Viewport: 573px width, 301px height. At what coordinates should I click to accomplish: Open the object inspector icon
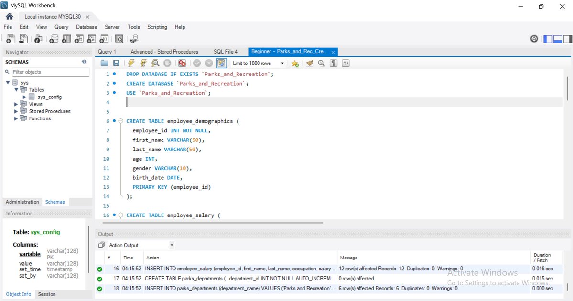pos(38,39)
